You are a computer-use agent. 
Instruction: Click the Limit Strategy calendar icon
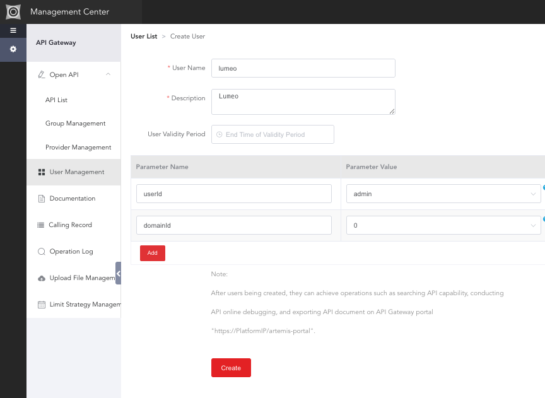point(42,305)
